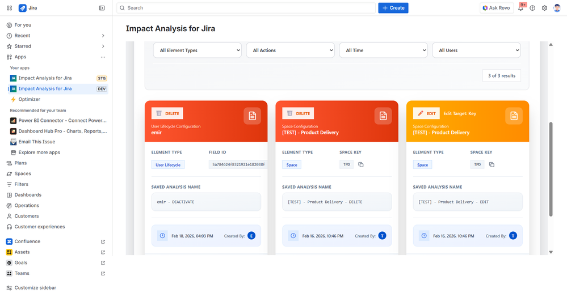567x297 pixels.
Task: Click the document icon on emir card
Action: pyautogui.click(x=253, y=116)
